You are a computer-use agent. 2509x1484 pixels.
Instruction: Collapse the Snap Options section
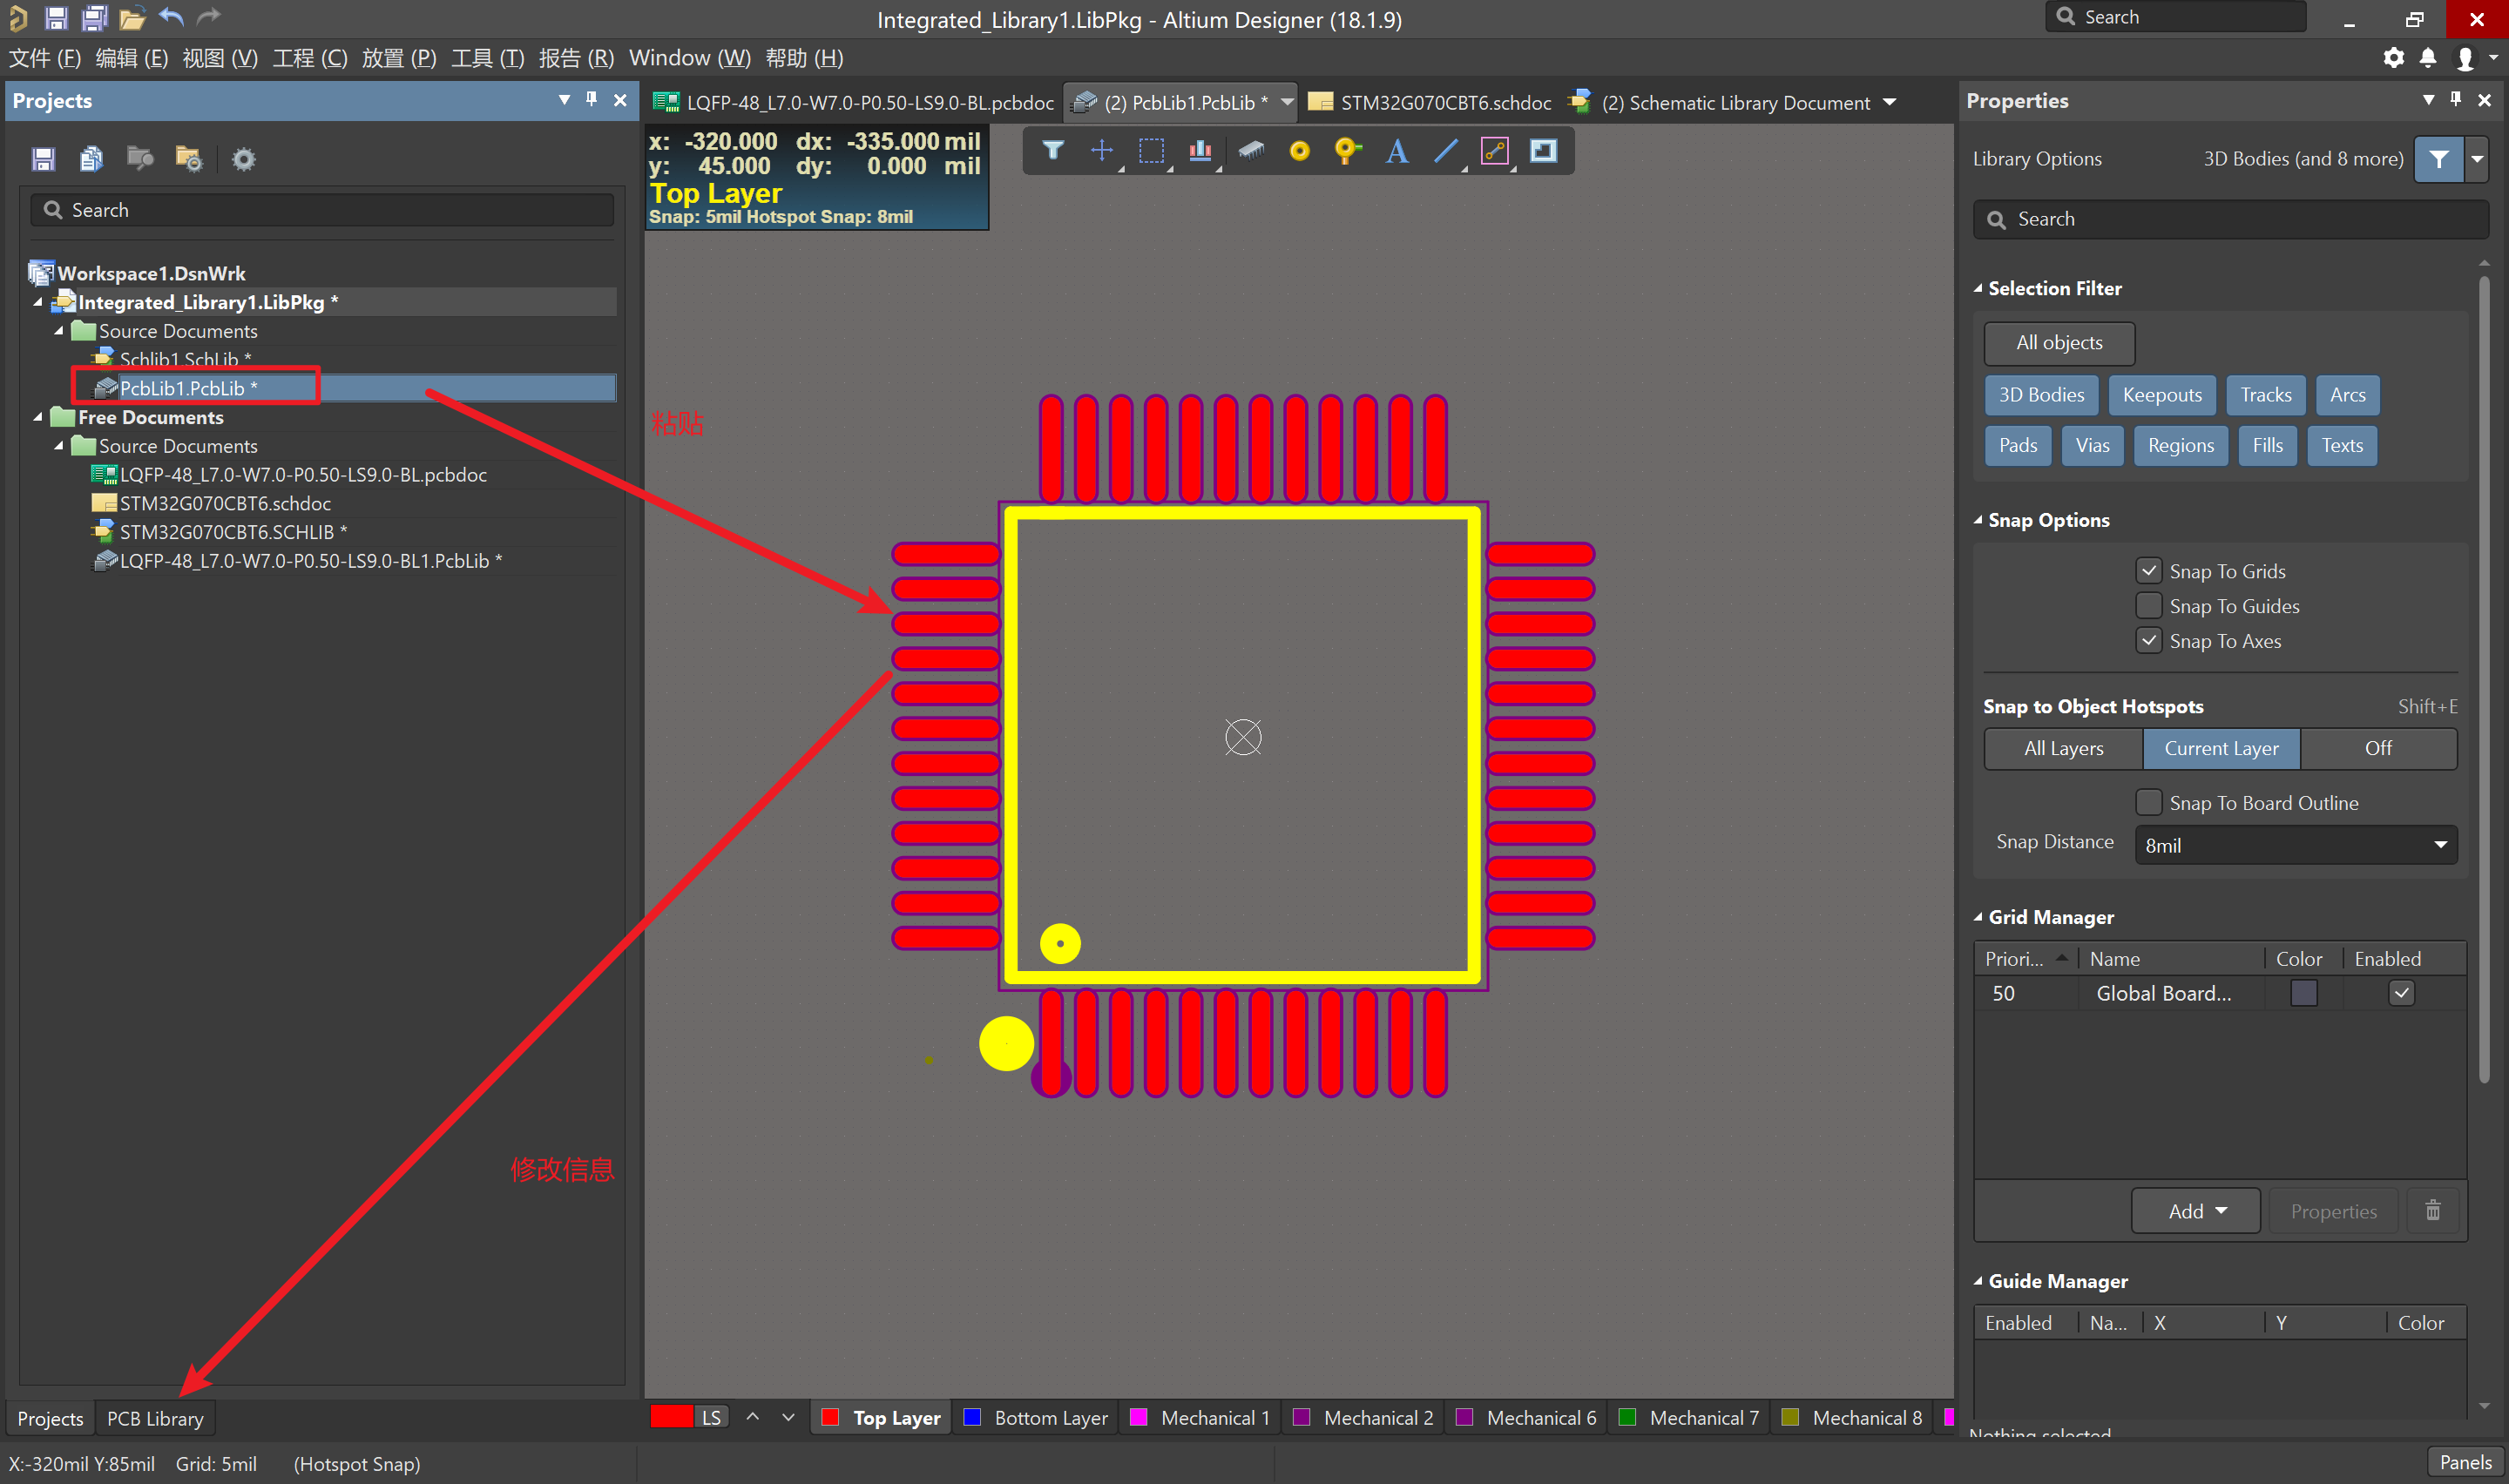click(1977, 520)
